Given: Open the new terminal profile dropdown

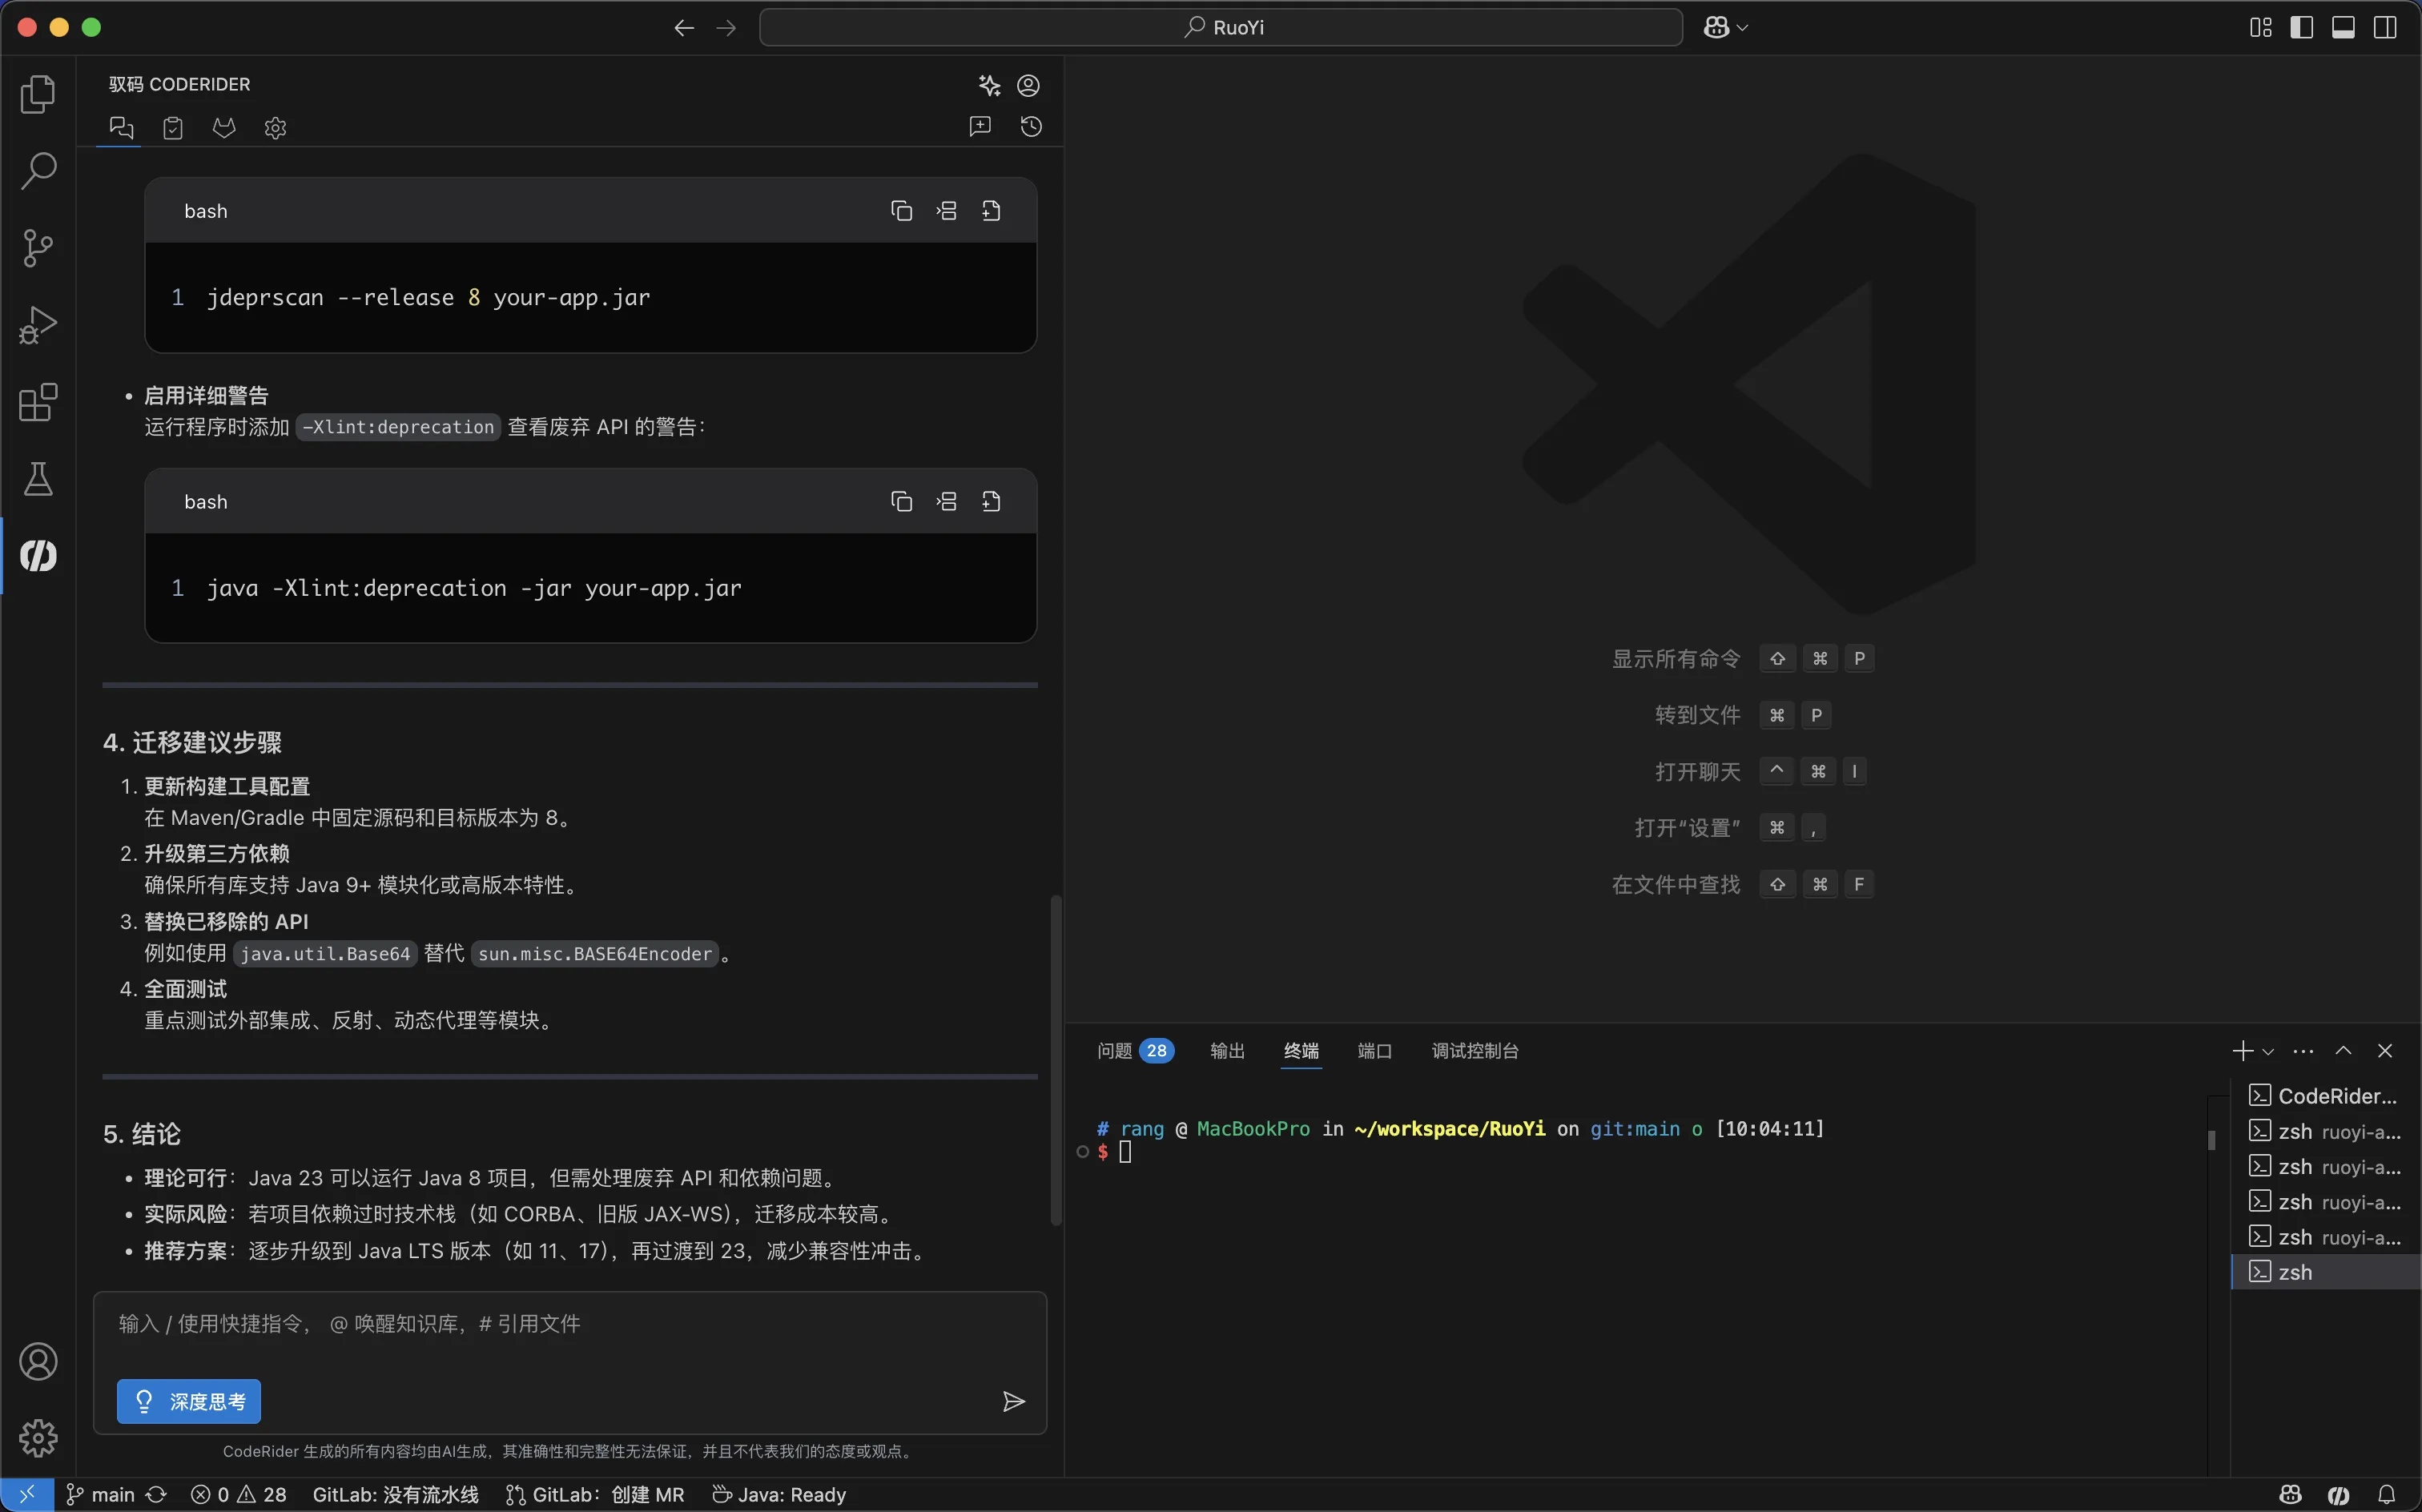Looking at the screenshot, I should [x=2268, y=1051].
